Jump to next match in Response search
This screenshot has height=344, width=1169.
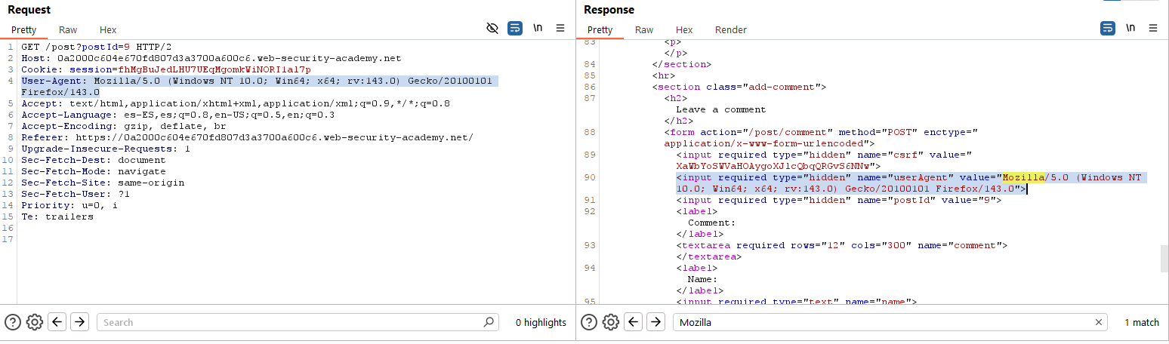point(655,322)
